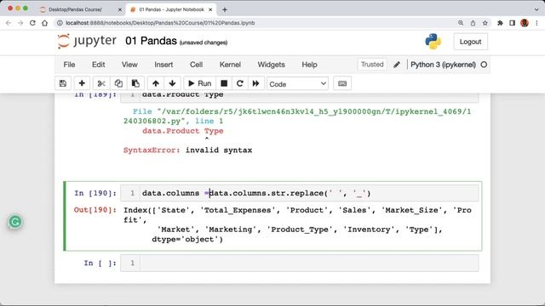Move selected cell up arrow
Image resolution: width=545 pixels, height=306 pixels.
coord(155,83)
